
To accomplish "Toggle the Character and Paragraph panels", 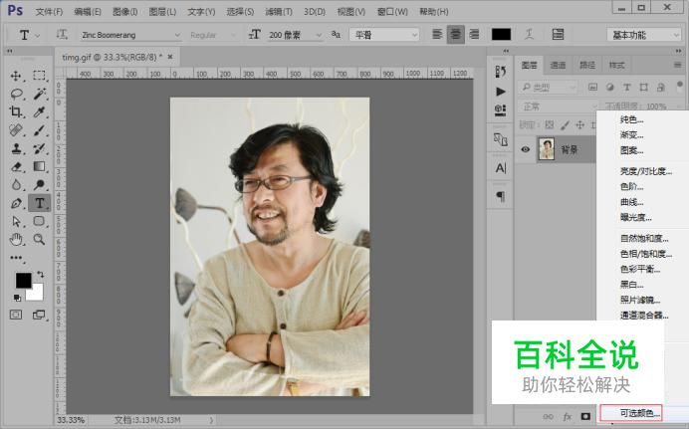I will (558, 34).
